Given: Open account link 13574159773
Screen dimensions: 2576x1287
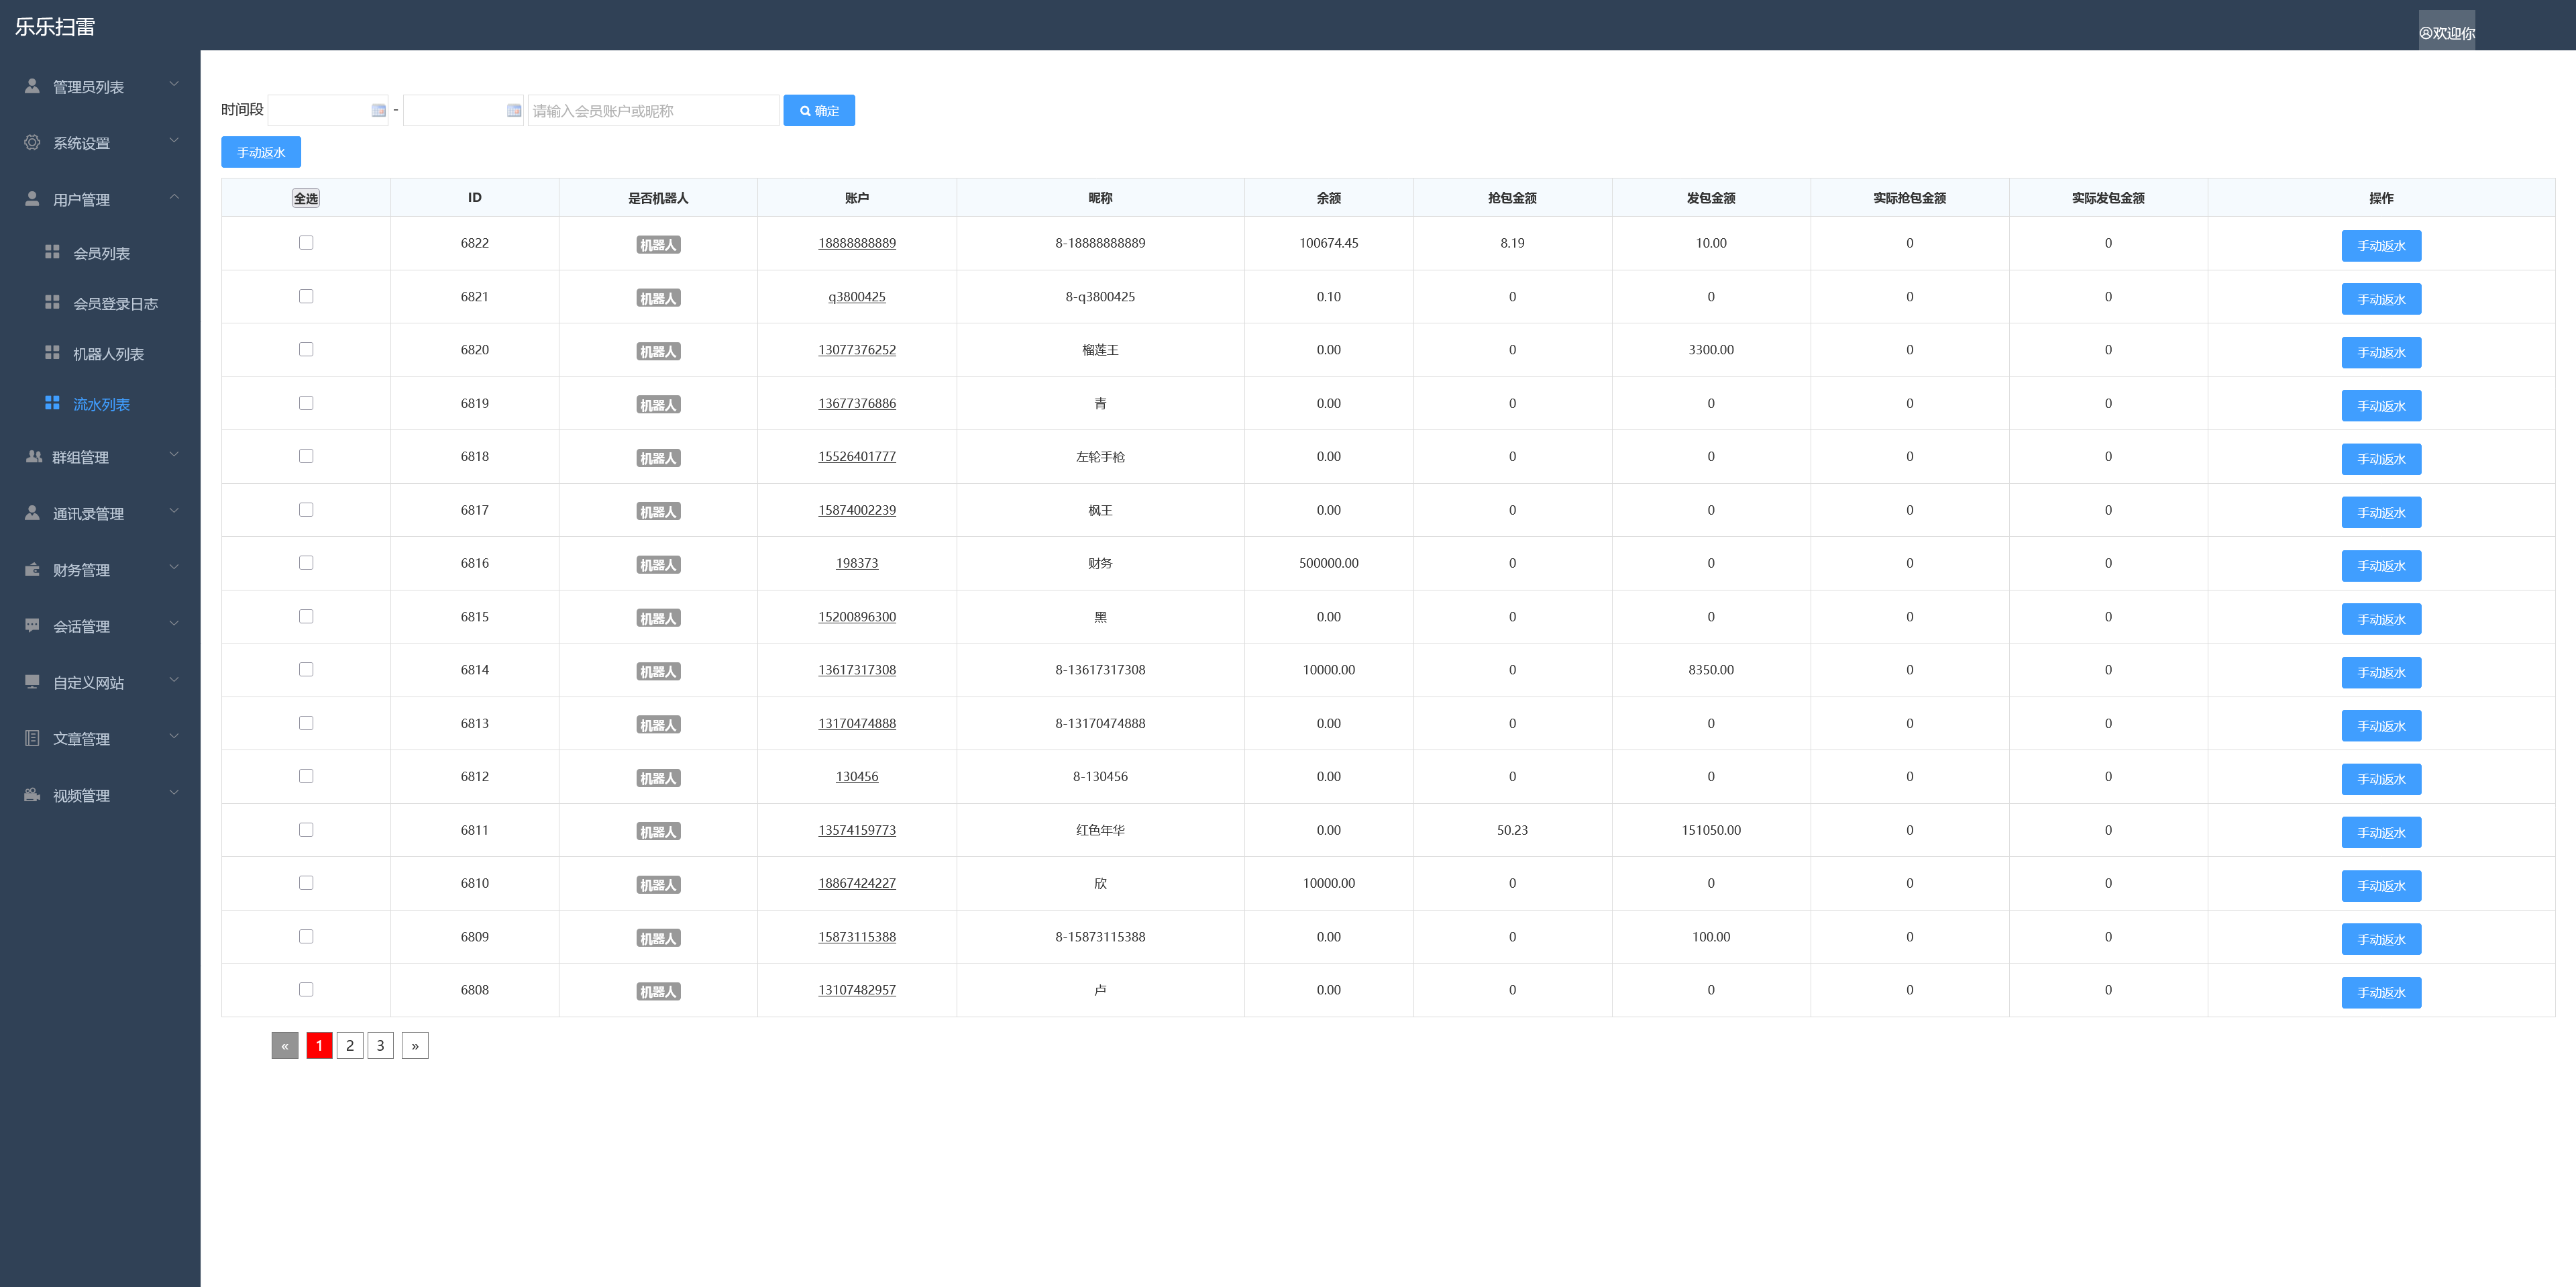Looking at the screenshot, I should [x=856, y=830].
